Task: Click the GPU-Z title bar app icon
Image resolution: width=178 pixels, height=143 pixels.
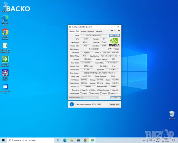Action: (x=70, y=27)
